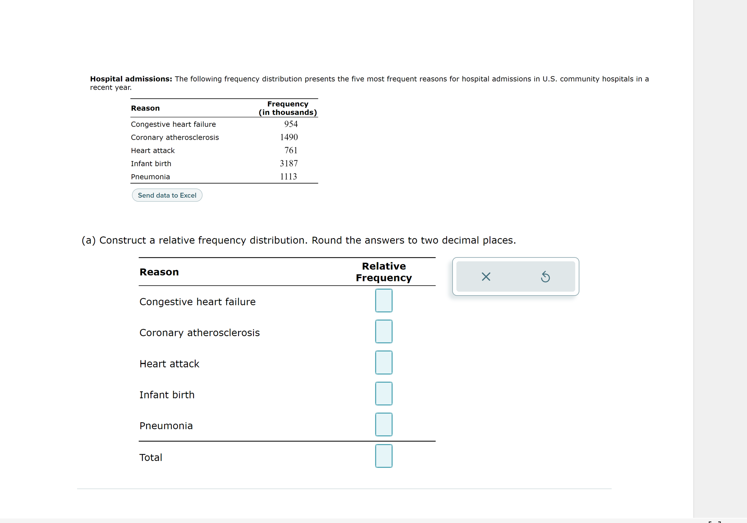Enter value for Congestive heart failure relative frequency
The image size is (747, 523).
[x=383, y=300]
